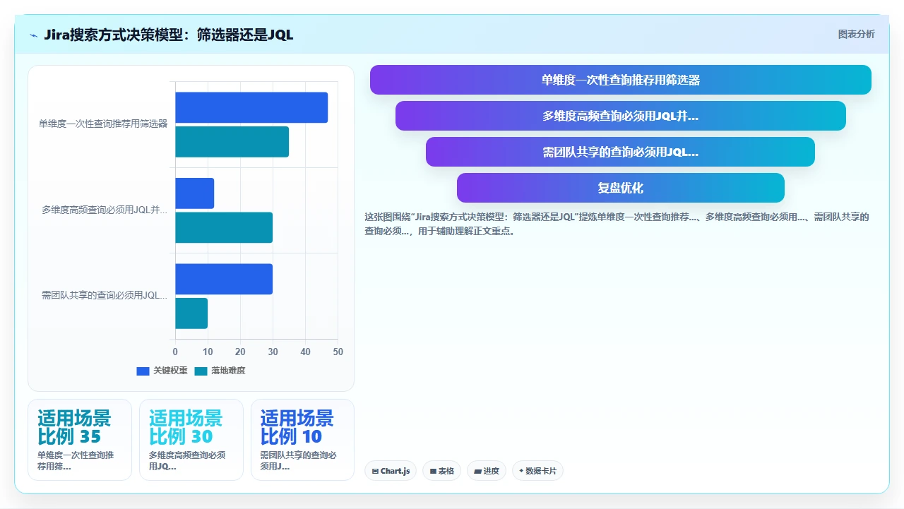The width and height of the screenshot is (904, 509).
Task: Open the 适用场景比例 30 data card
Action: tap(191, 440)
